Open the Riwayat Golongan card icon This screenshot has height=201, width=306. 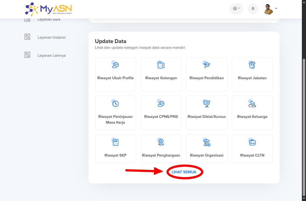pos(161,65)
